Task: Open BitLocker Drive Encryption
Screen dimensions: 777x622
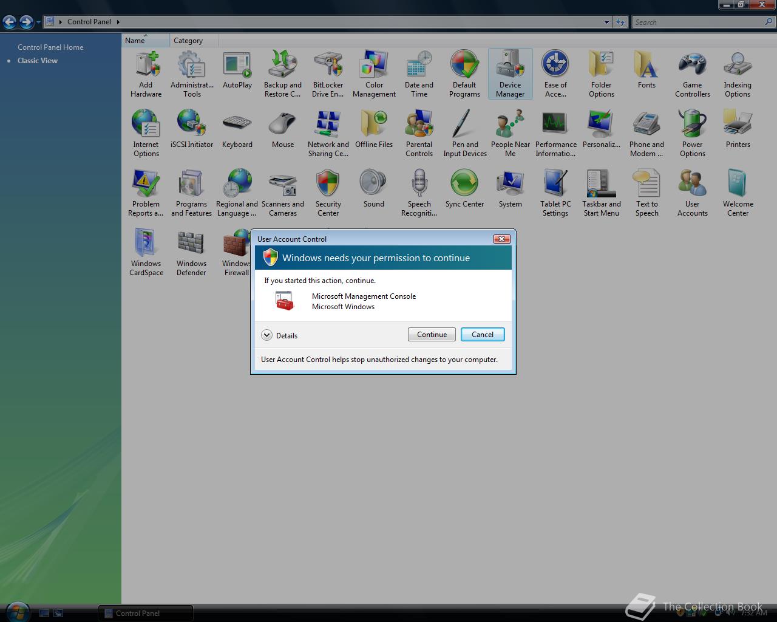Action: [x=328, y=74]
